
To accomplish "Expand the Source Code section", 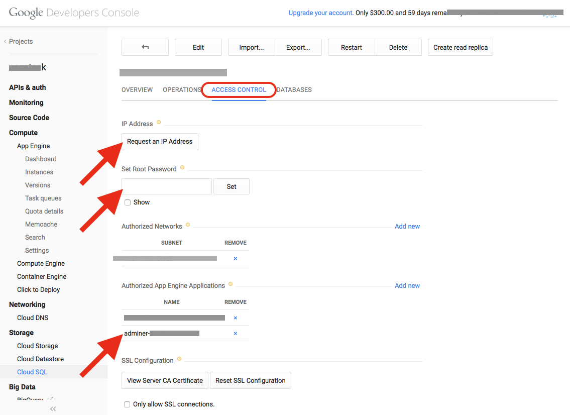I will pyautogui.click(x=29, y=118).
